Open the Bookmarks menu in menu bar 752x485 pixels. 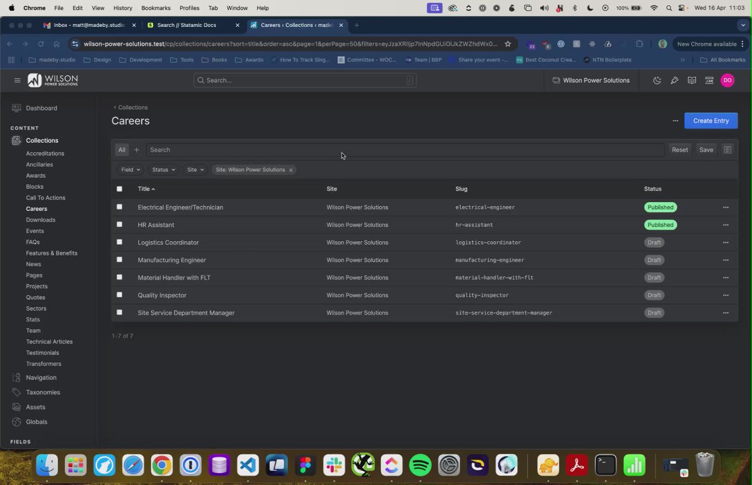(x=156, y=8)
